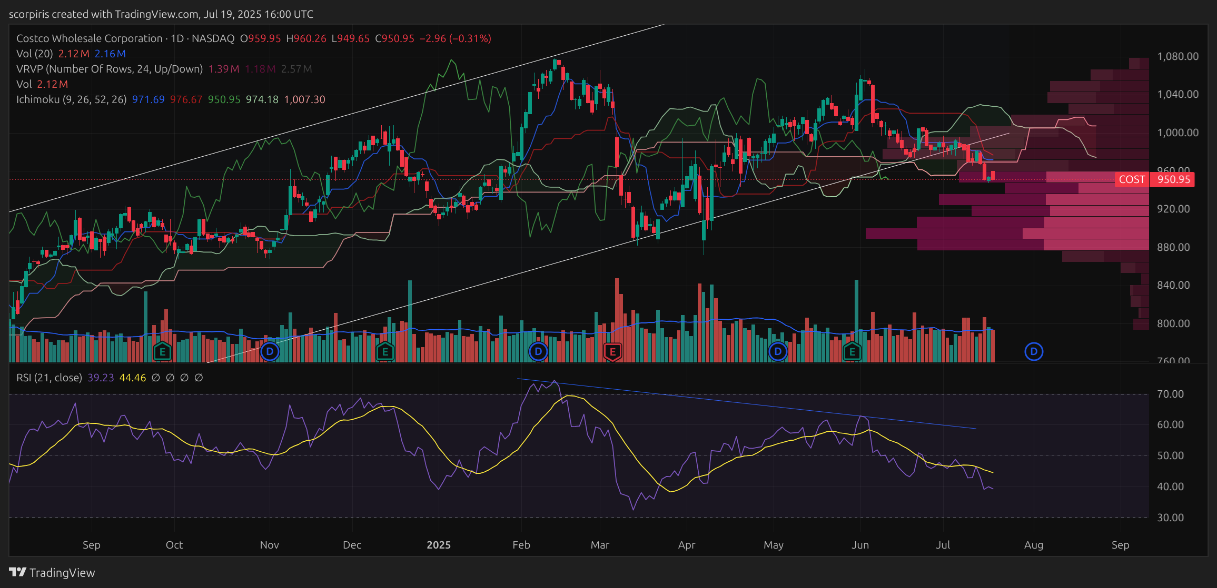Click the 1,000.00 price axis label
This screenshot has width=1217, height=588.
coord(1178,133)
